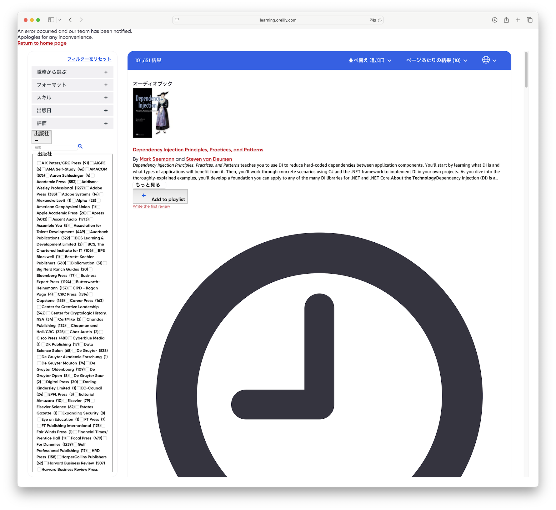Open a new tab with the plus icon
This screenshot has width=556, height=510.
[x=518, y=20]
